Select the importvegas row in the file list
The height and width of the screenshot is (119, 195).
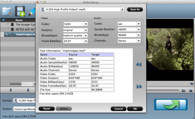pyautogui.click(x=20, y=34)
